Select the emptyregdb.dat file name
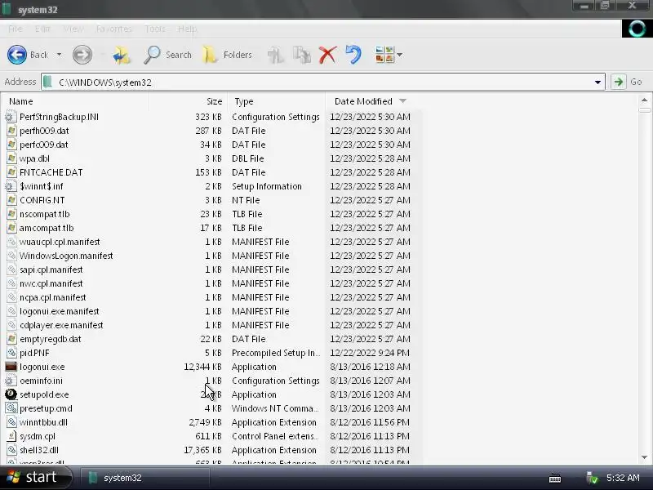Image resolution: width=653 pixels, height=490 pixels. (x=51, y=339)
